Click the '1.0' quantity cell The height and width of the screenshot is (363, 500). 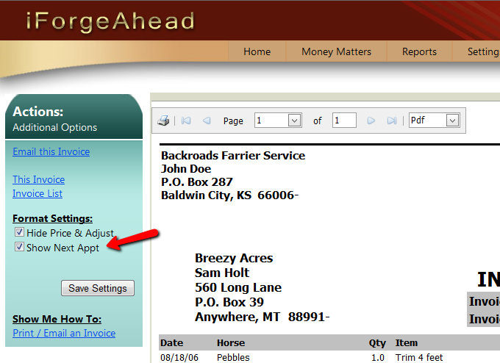[x=377, y=358]
